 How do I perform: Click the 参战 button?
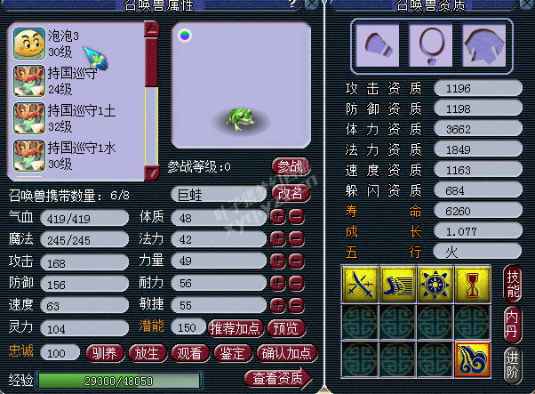[291, 166]
